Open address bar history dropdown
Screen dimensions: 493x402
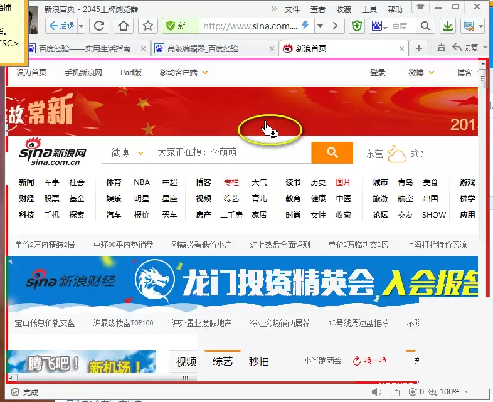(320, 26)
